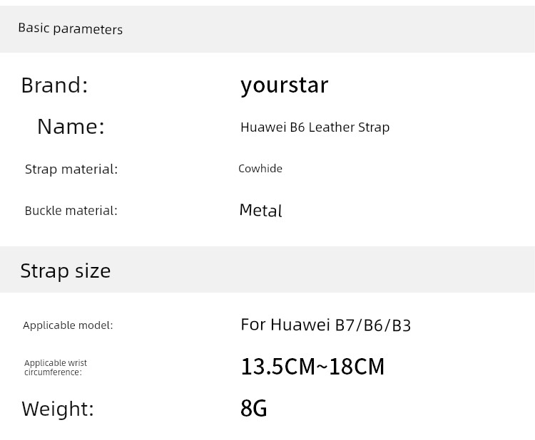The image size is (535, 440).
Task: Click the yourstar brand name
Action: click(x=284, y=85)
